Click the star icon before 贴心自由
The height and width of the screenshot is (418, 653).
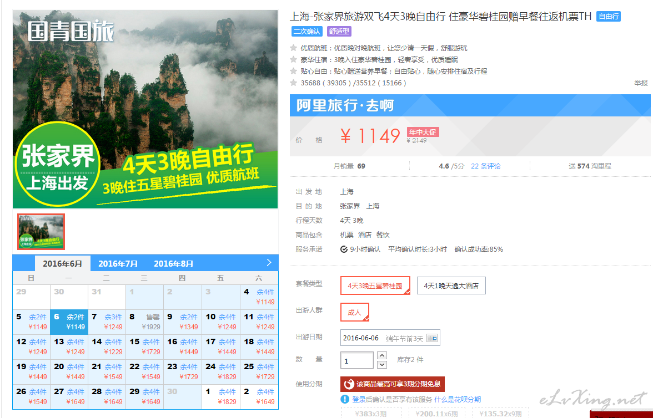[294, 71]
